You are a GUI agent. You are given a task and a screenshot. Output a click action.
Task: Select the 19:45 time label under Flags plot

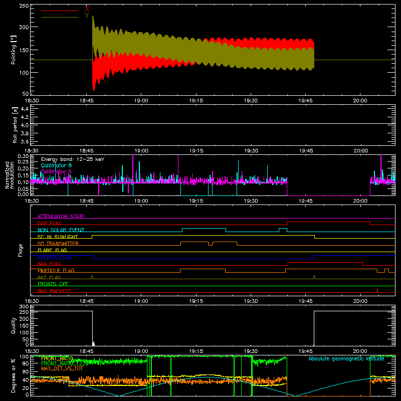[x=306, y=301]
